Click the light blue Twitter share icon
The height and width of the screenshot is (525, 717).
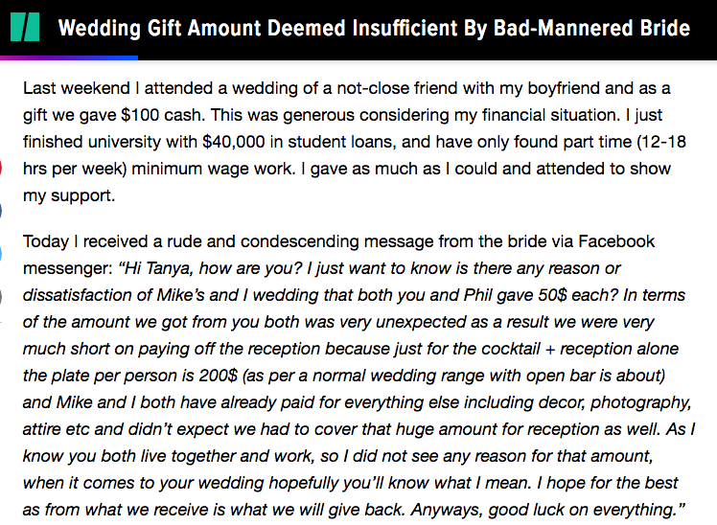click(1, 253)
